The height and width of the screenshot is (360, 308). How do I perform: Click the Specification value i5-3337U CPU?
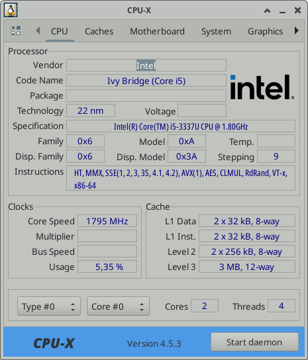[x=181, y=126]
